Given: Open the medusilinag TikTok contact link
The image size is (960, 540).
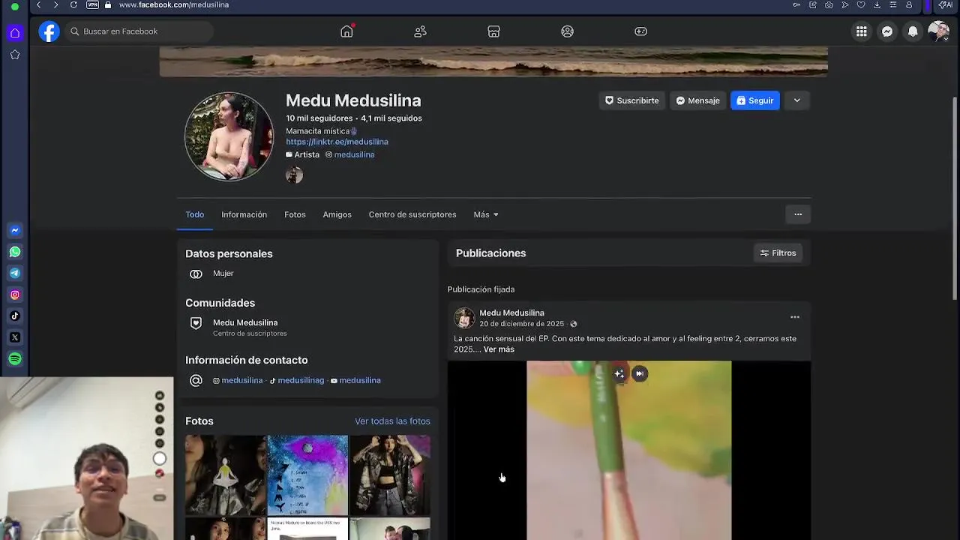Looking at the screenshot, I should coord(301,380).
